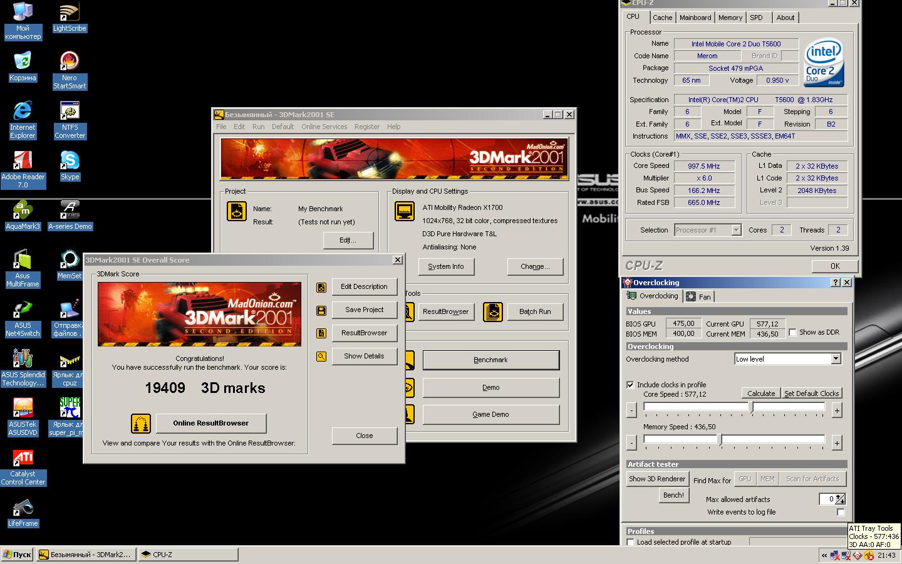Select the LifeFrame desktop icon
The width and height of the screenshot is (902, 564).
click(23, 513)
